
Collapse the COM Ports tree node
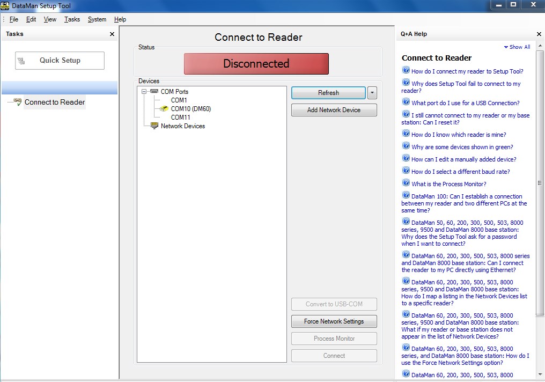[x=144, y=92]
